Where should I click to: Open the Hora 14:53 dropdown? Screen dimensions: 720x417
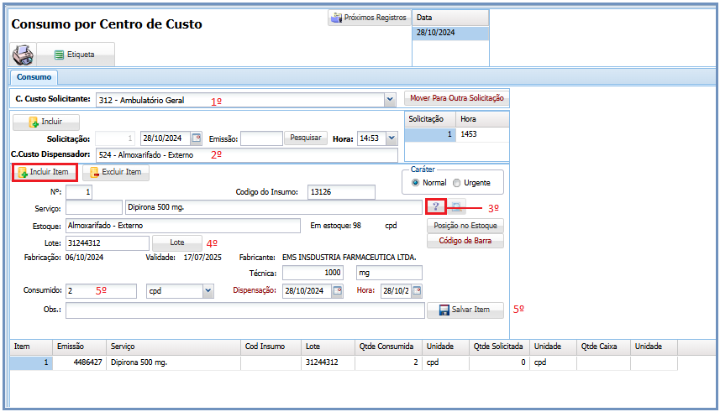click(391, 138)
